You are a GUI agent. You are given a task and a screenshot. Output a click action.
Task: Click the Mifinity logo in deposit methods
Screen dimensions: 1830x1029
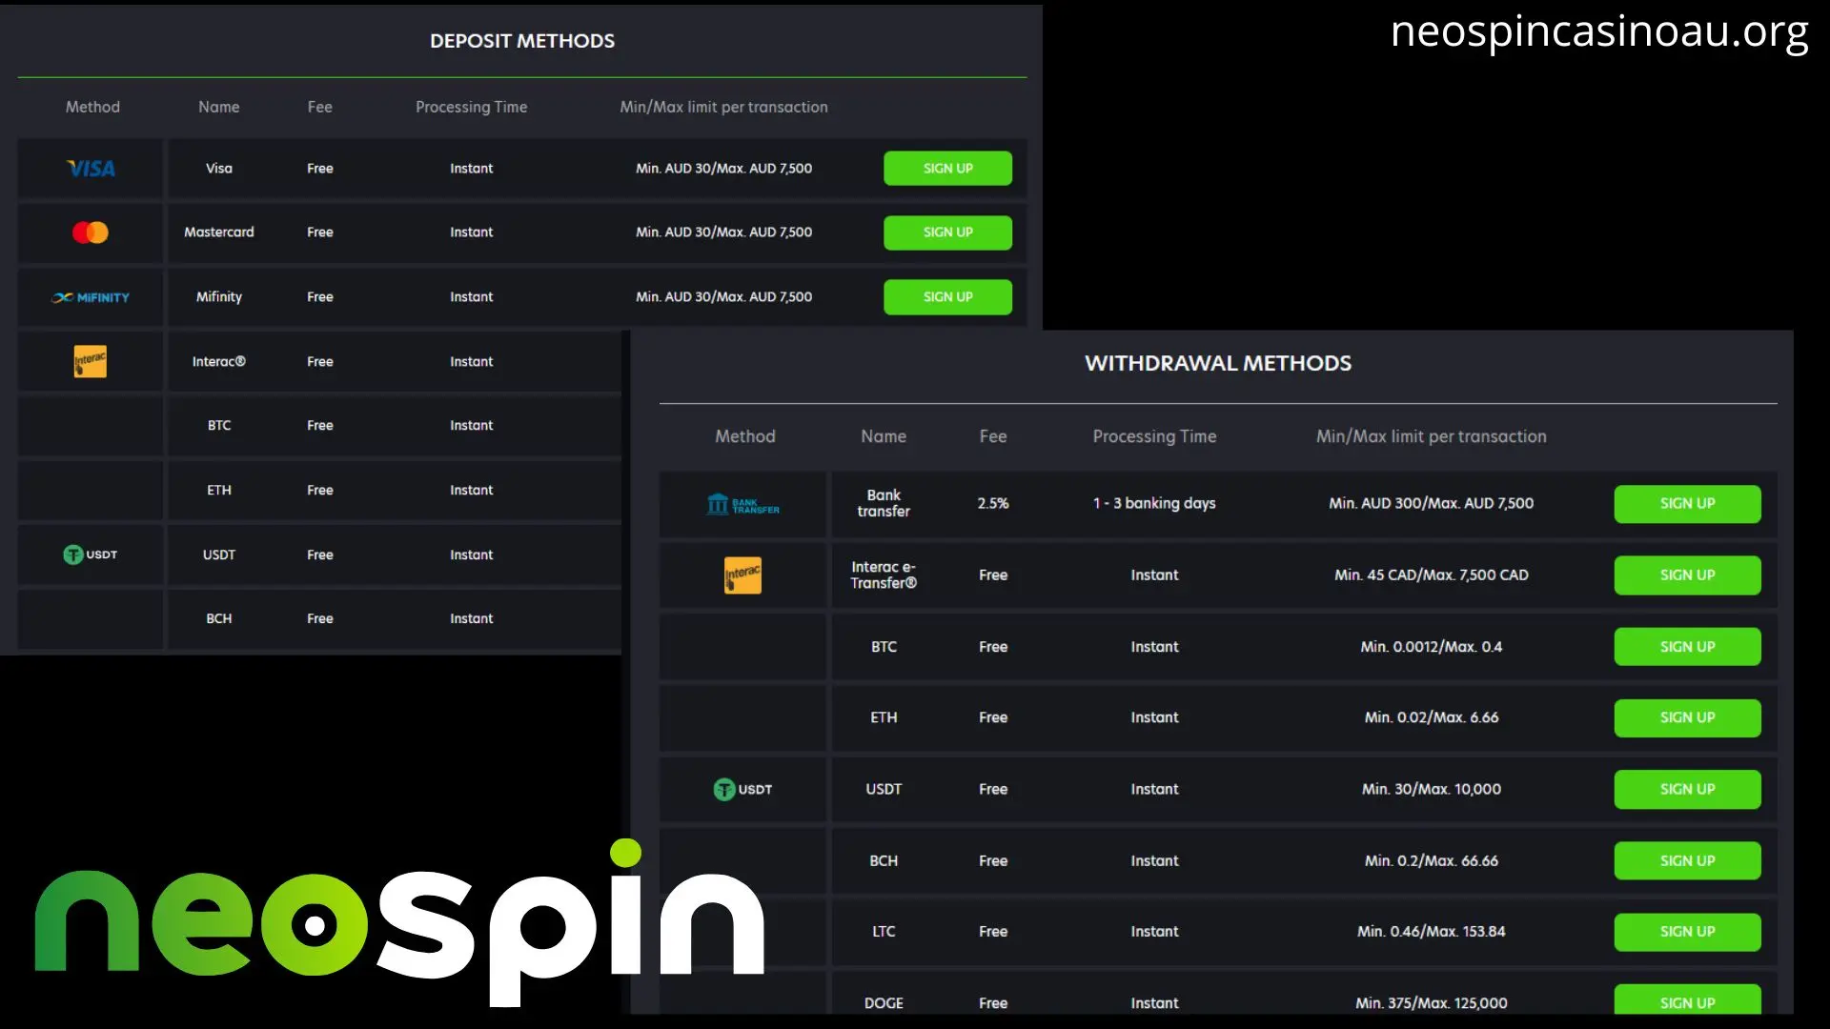coord(91,297)
